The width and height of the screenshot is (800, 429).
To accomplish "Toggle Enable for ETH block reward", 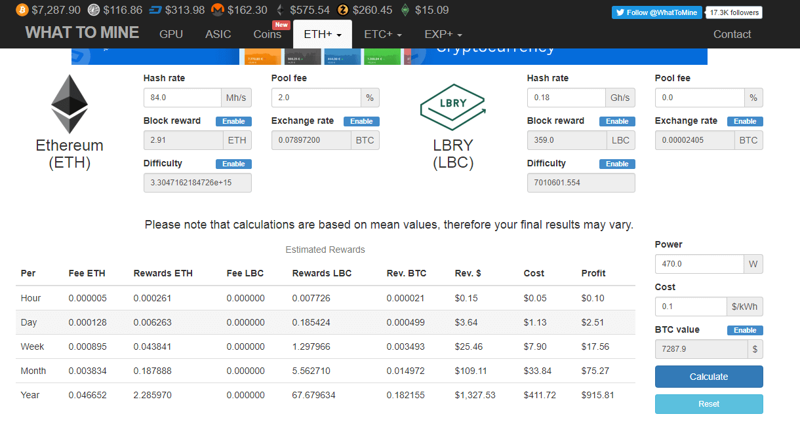I will 233,121.
